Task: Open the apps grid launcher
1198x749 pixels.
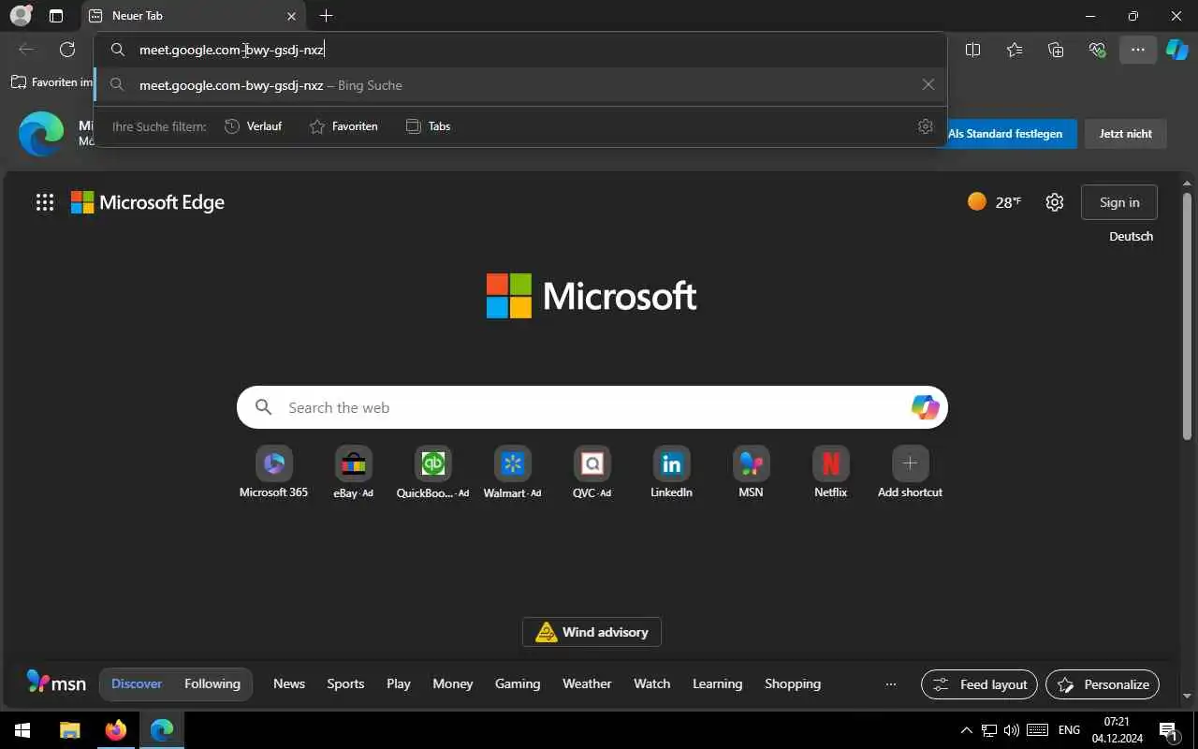Action: (44, 202)
